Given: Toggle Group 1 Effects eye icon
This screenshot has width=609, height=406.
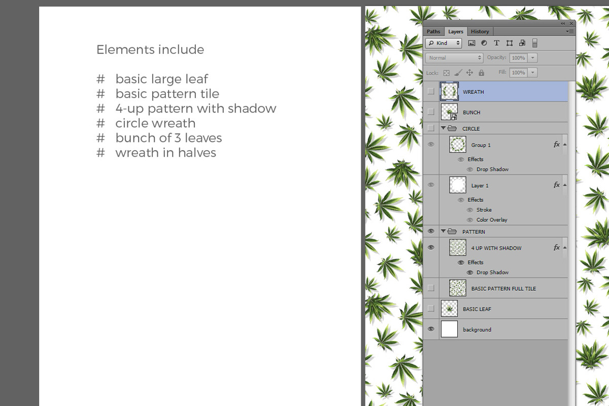Looking at the screenshot, I should [x=461, y=159].
